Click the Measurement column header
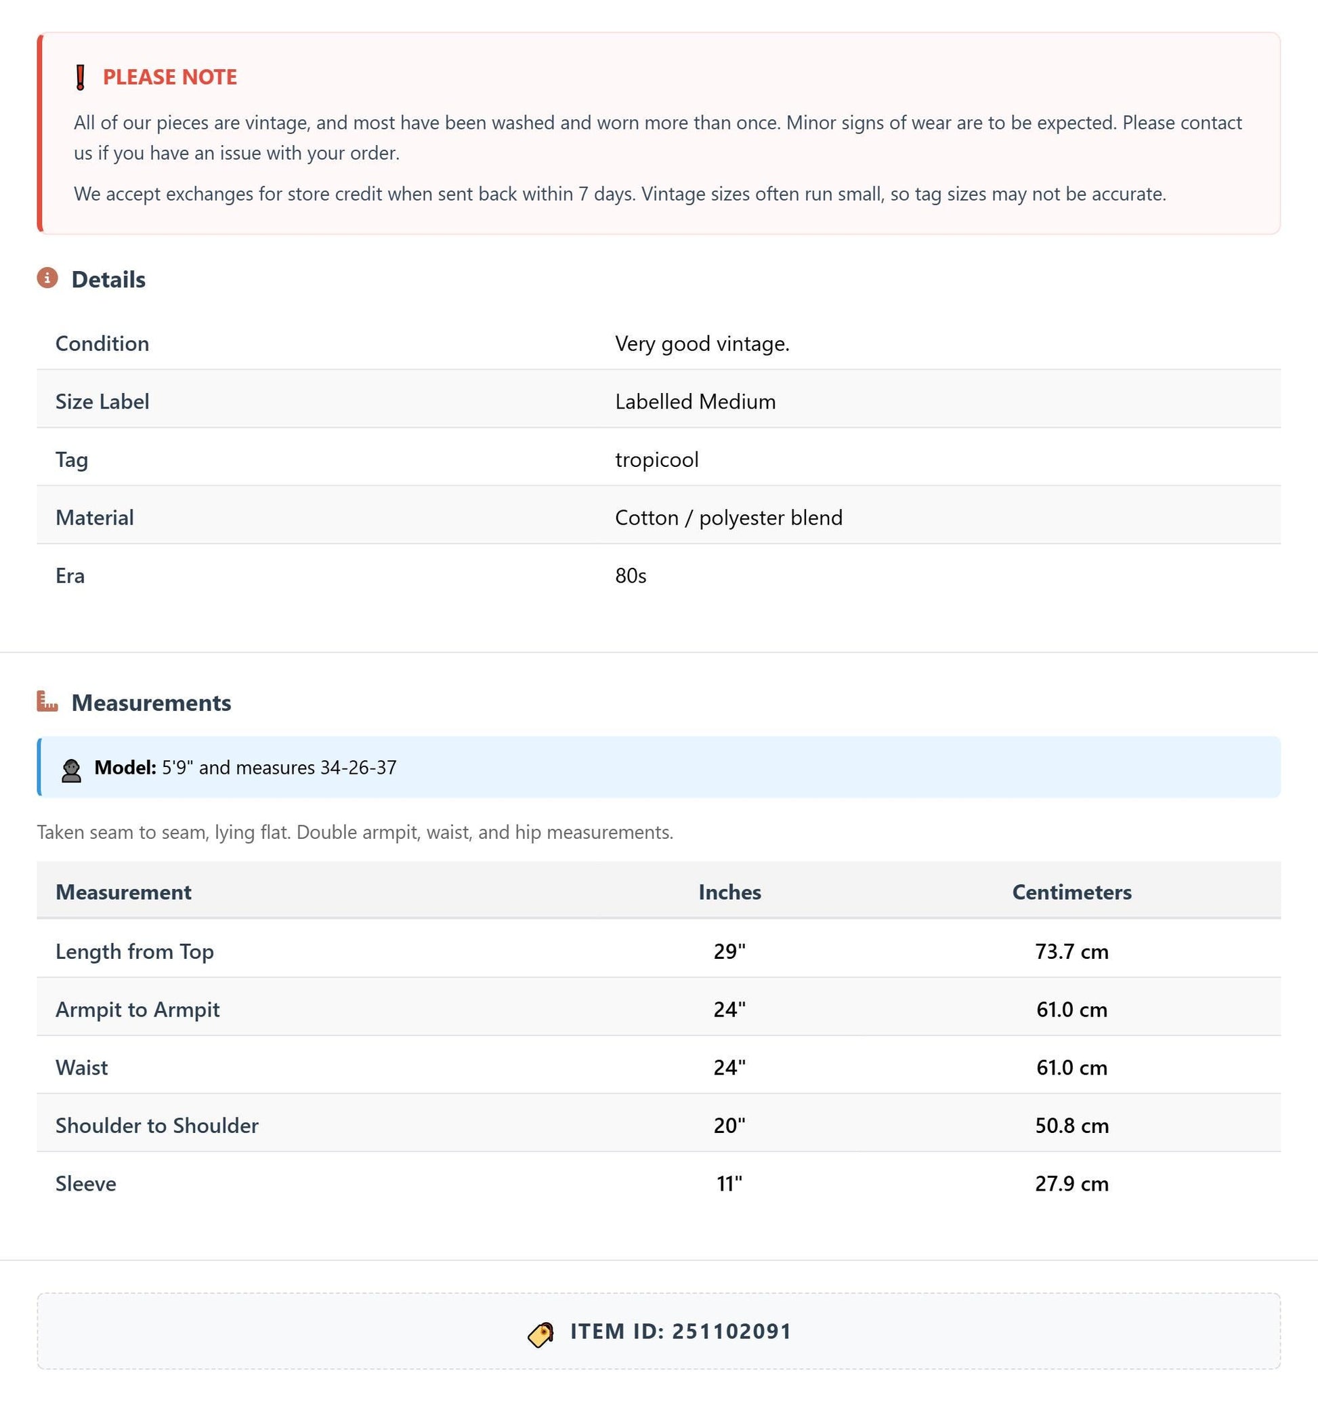The height and width of the screenshot is (1402, 1318). (x=123, y=892)
